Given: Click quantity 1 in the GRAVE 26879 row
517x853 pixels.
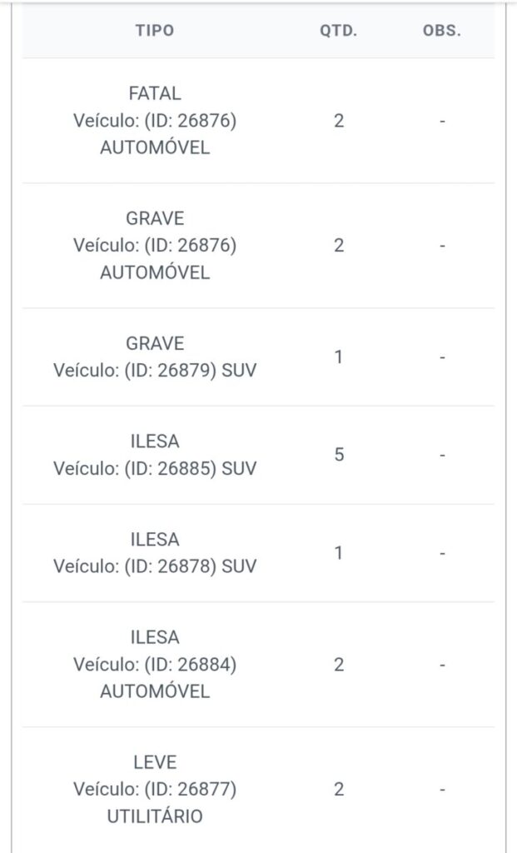Looking at the screenshot, I should (x=338, y=357).
